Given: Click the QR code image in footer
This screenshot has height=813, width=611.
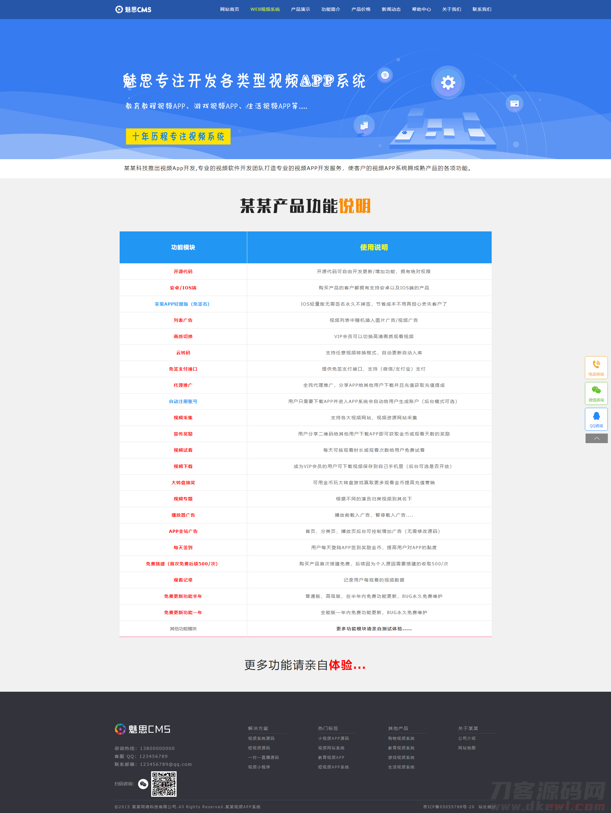Looking at the screenshot, I should [164, 784].
